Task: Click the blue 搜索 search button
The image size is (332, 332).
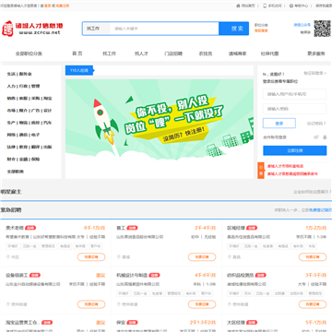Action: 233,29
